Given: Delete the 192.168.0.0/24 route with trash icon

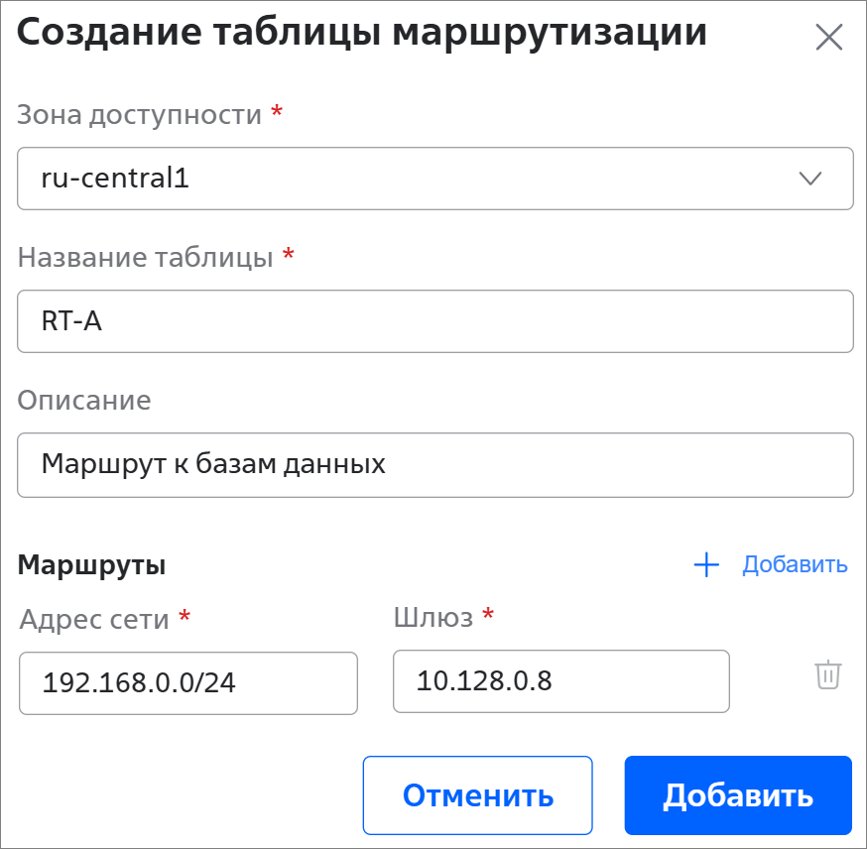Looking at the screenshot, I should [827, 674].
